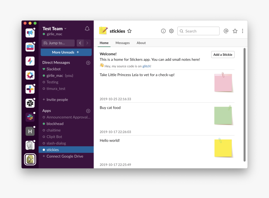269x198 pixels.
Task: Open the colorful gear workspace icon
Action: [x=30, y=75]
